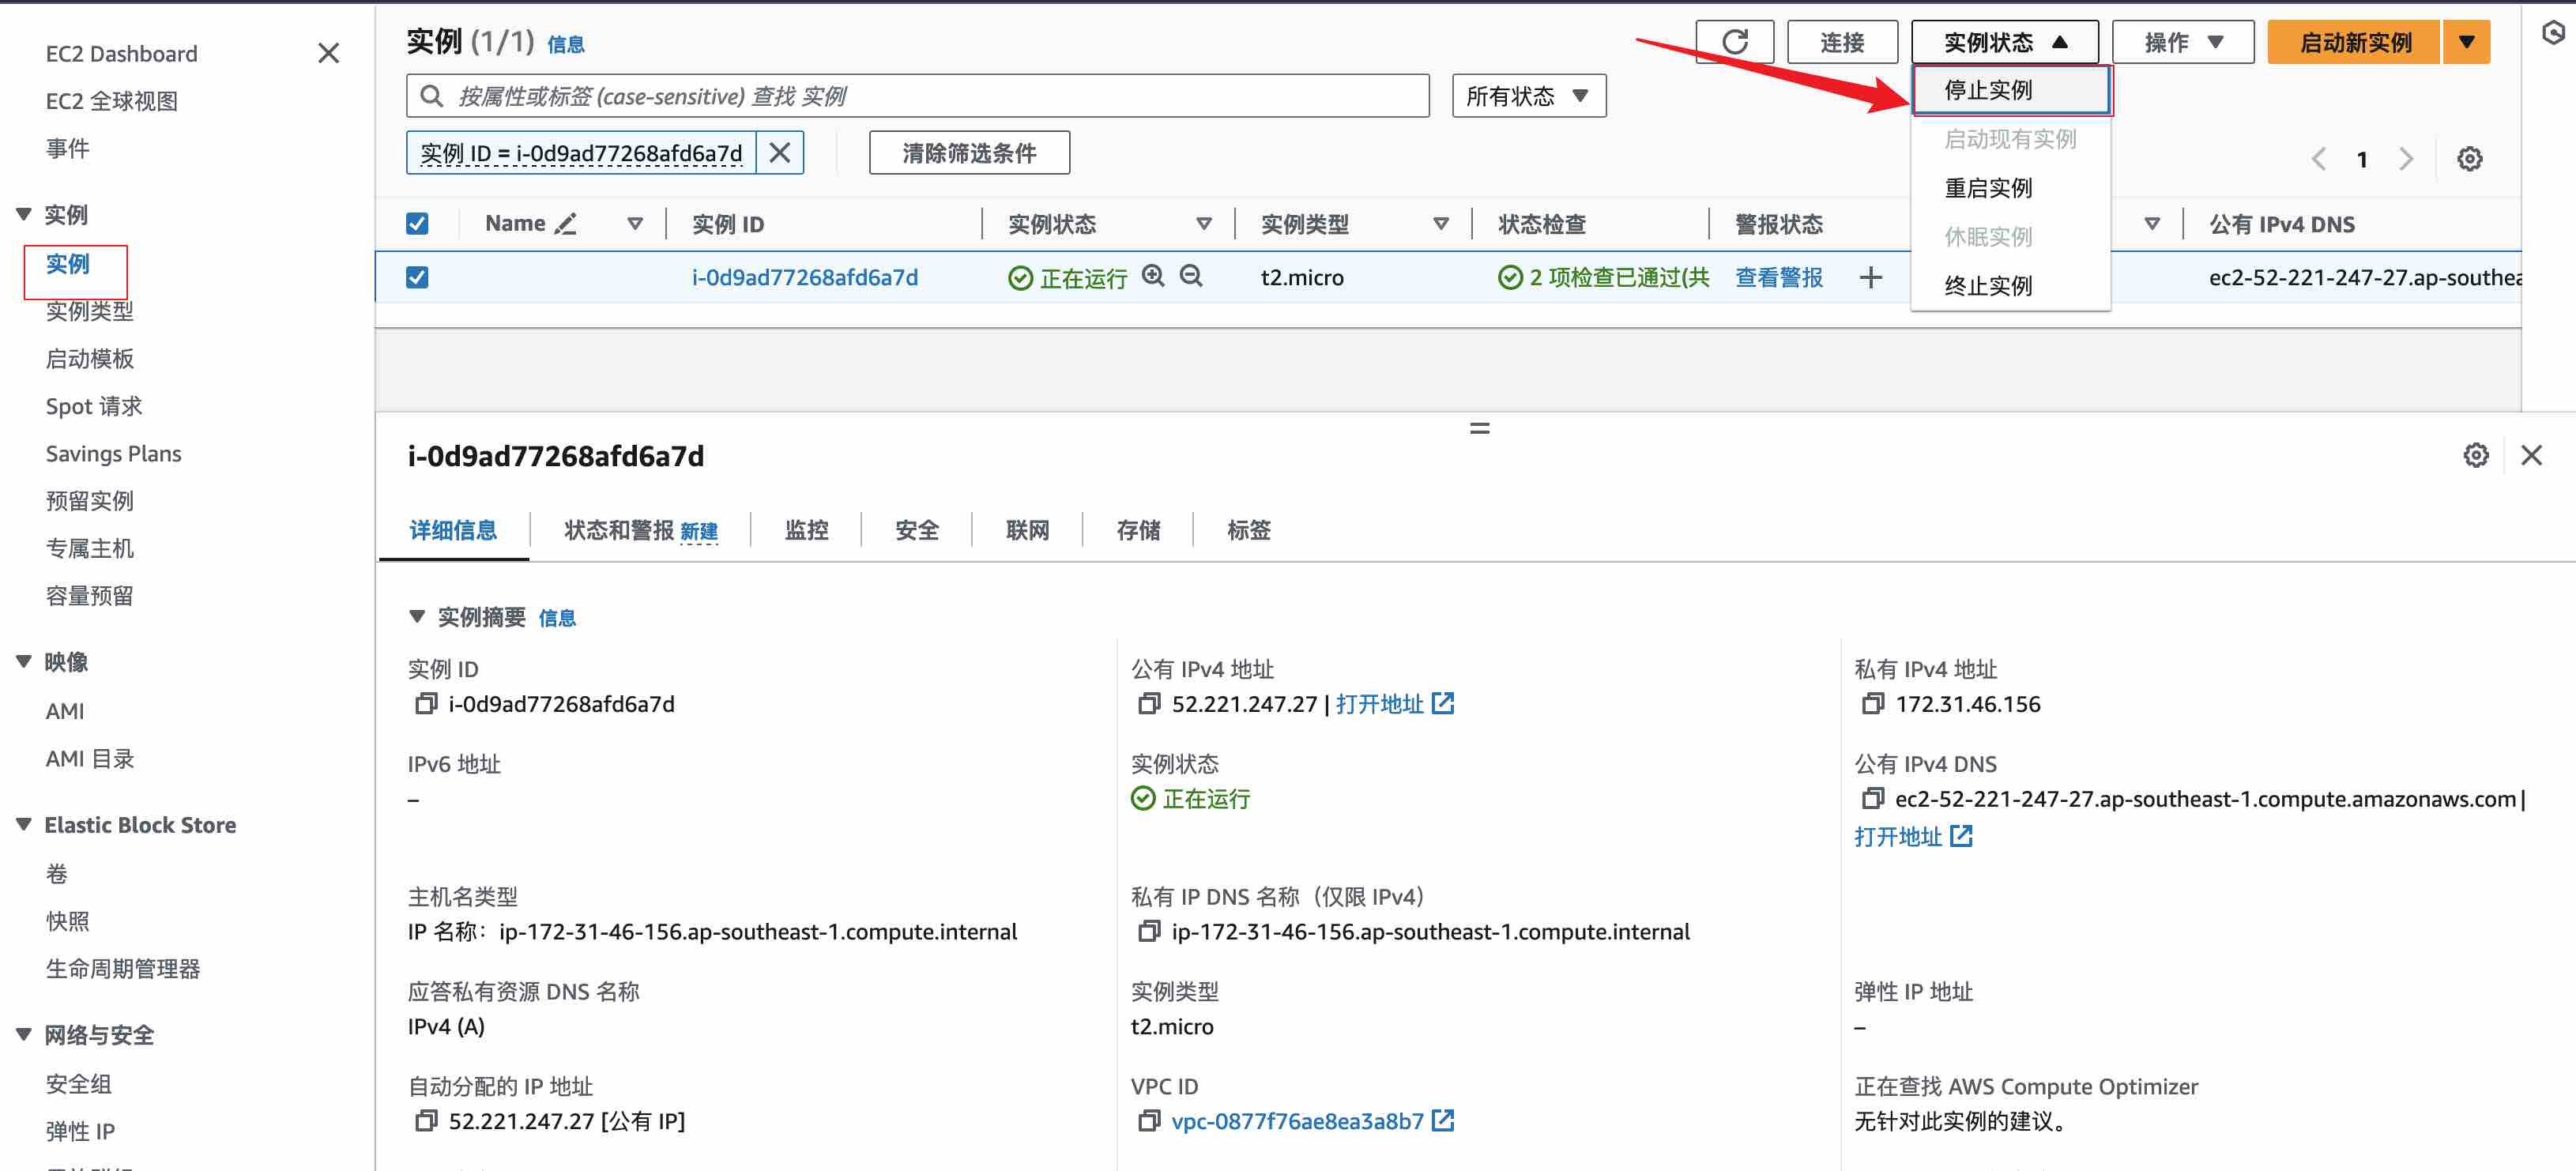Remove the instance ID filter with X icon
Screen dimensions: 2576x1171
coord(780,153)
